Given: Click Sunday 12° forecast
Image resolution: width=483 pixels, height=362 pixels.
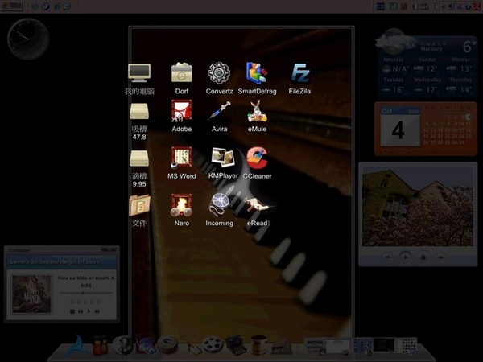Looking at the screenshot, I should [427, 64].
